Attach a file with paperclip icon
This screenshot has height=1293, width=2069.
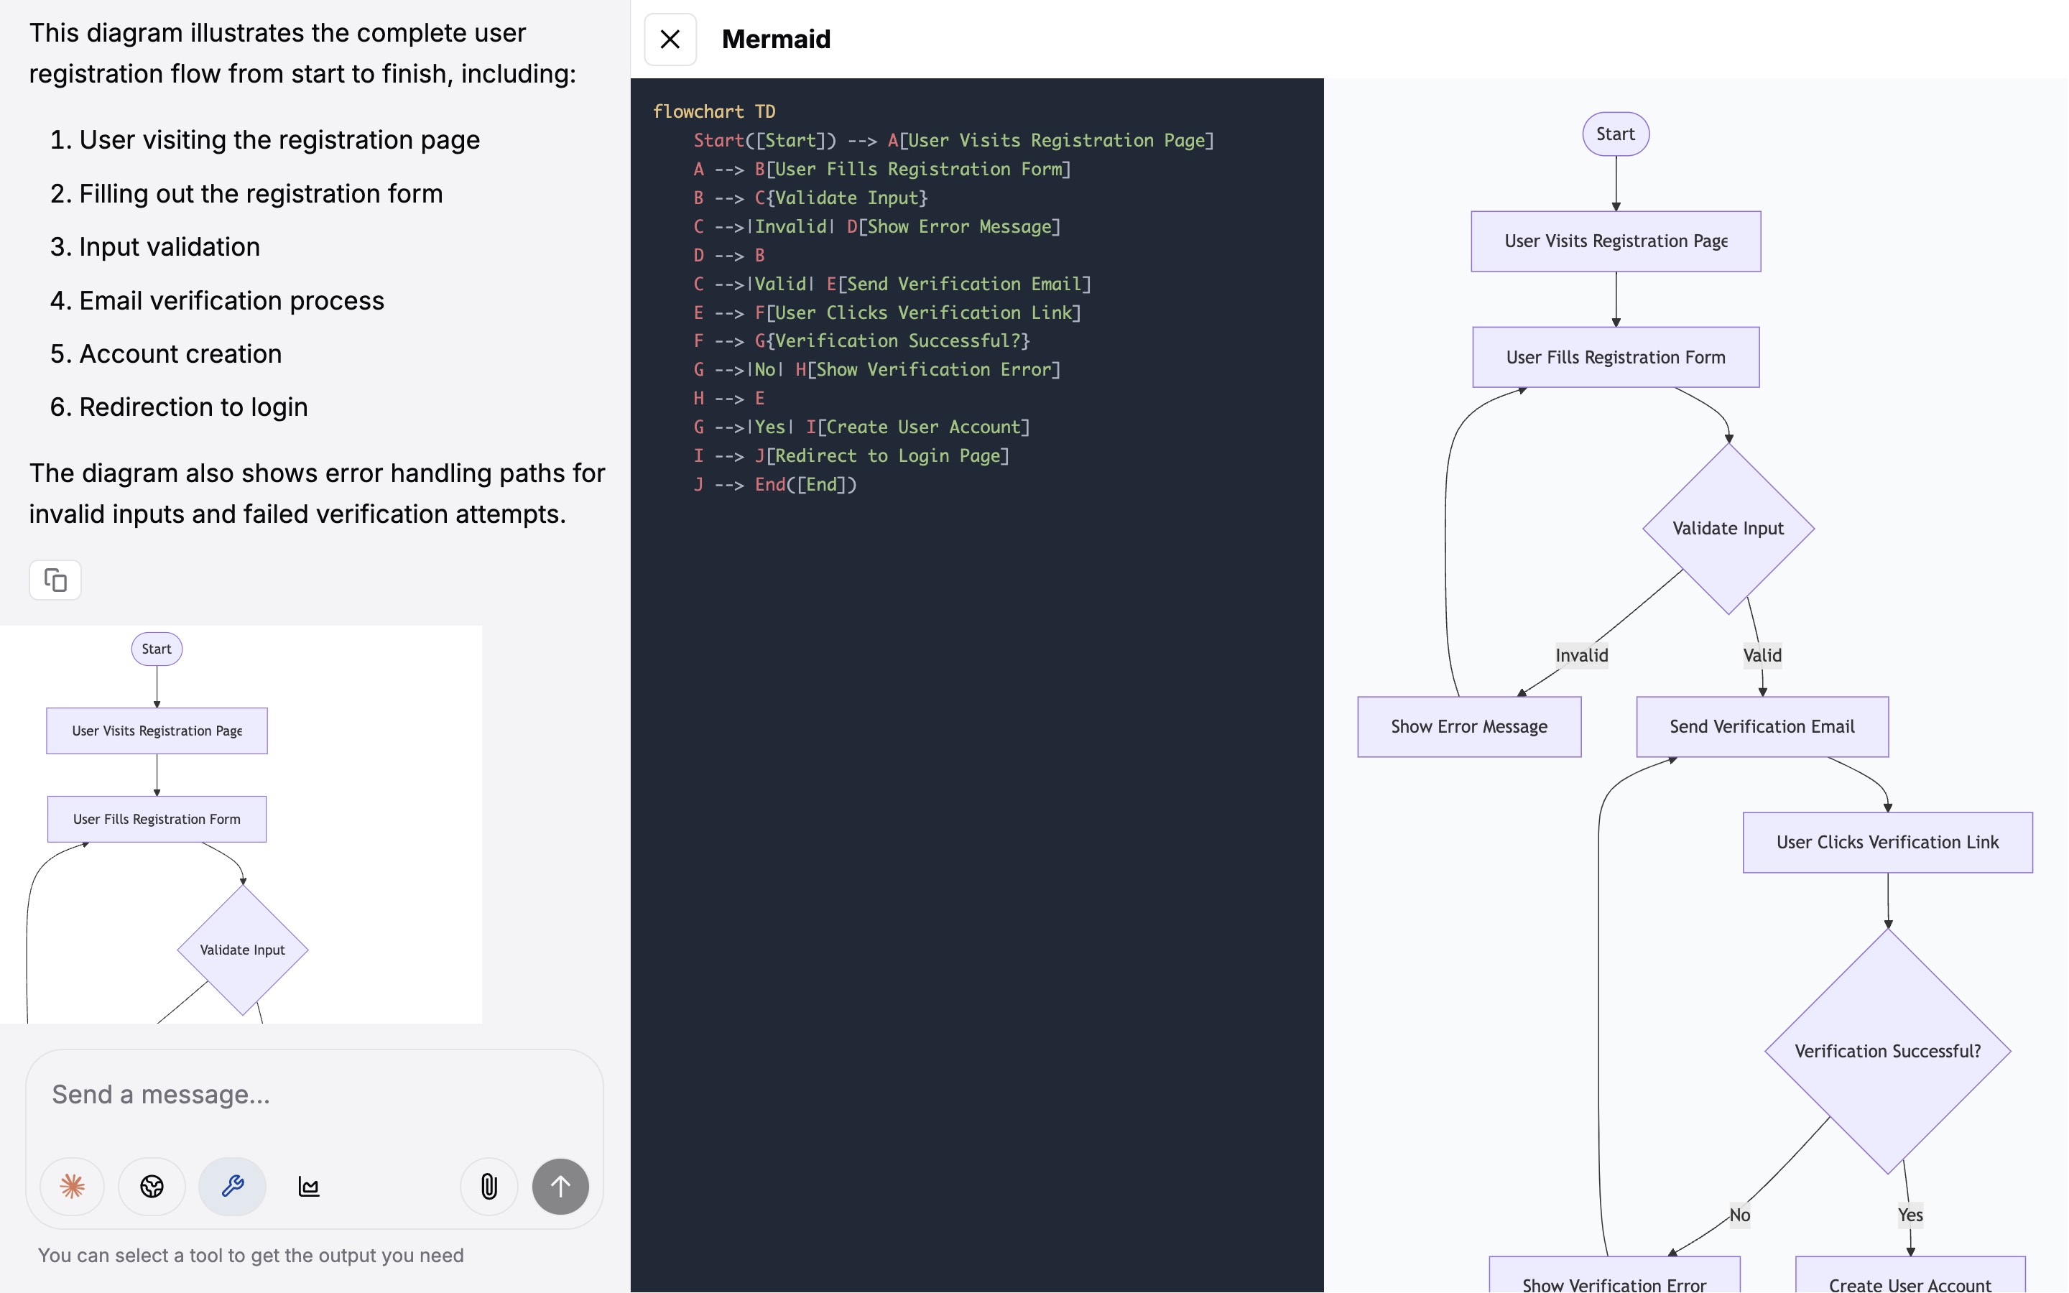tap(489, 1186)
